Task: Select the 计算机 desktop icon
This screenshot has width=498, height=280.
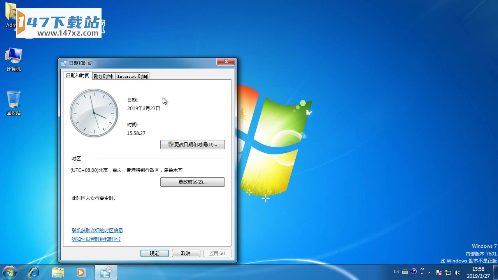Action: point(14,59)
